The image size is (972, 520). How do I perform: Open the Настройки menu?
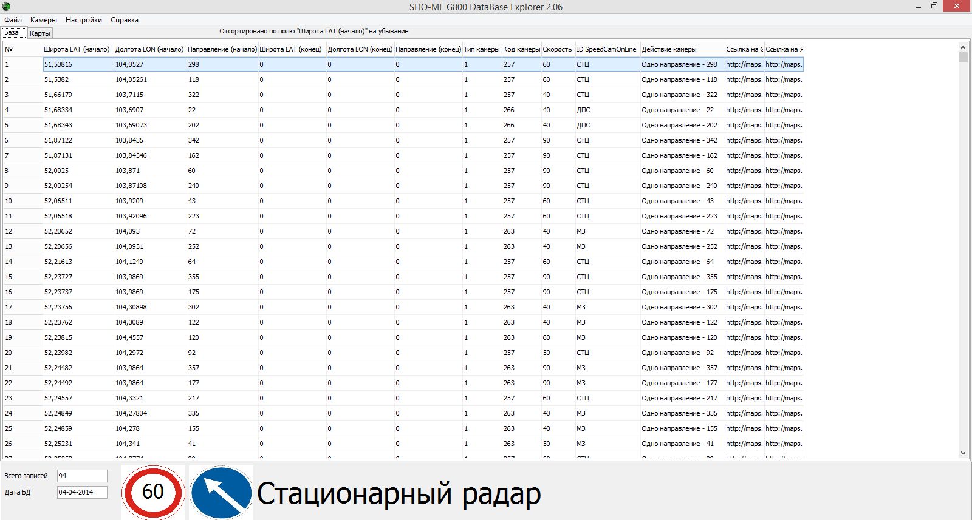click(x=84, y=20)
